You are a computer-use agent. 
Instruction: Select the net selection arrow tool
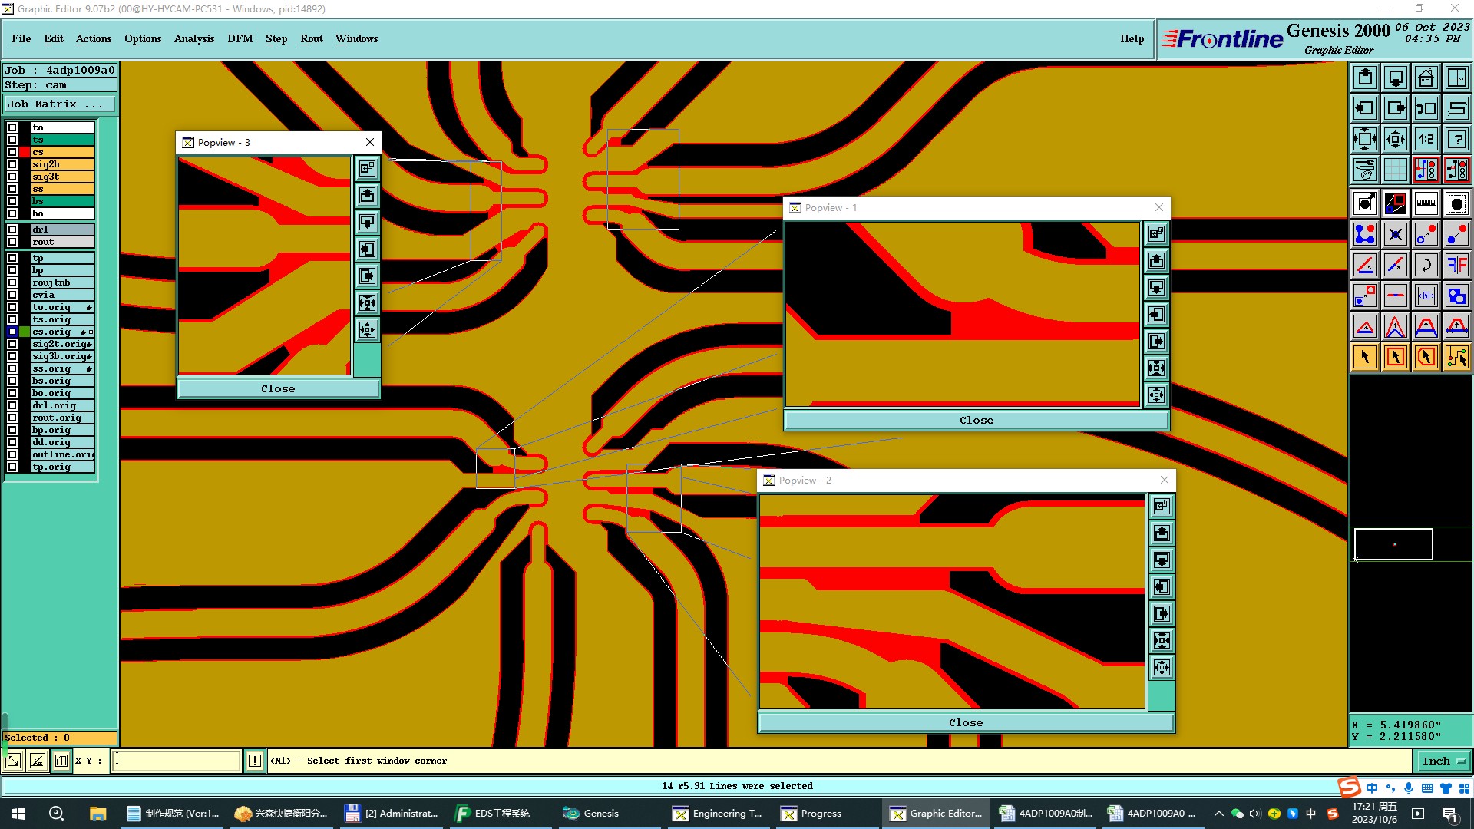1456,357
